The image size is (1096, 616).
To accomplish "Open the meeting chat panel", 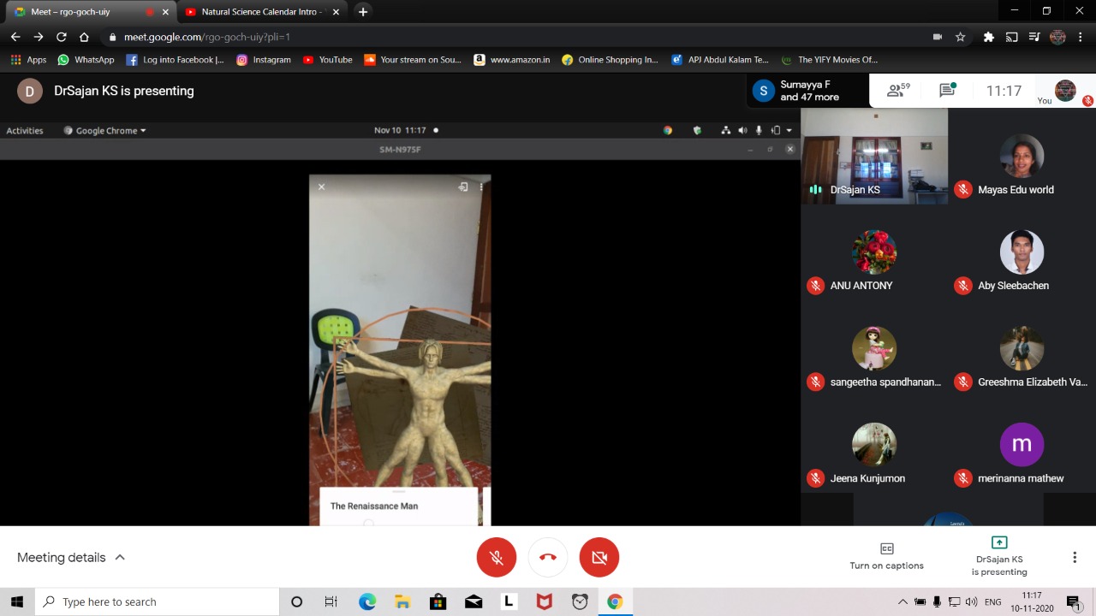I will [948, 90].
